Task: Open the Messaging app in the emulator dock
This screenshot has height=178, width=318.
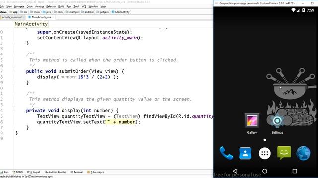Action: 284,153
